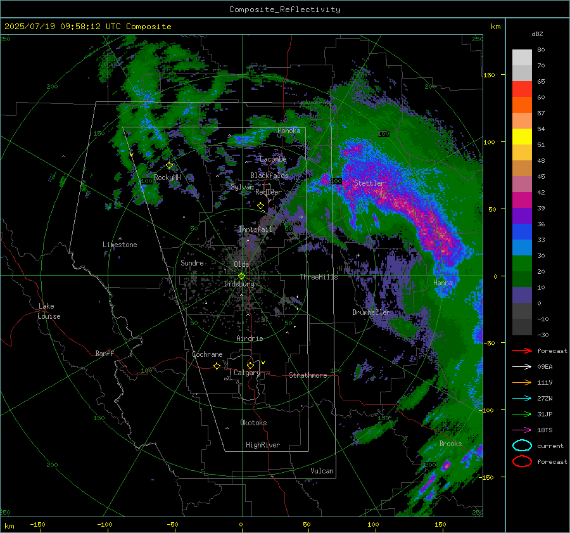The height and width of the screenshot is (533, 570).
Task: Click the magenta swatch between 42 and 39
Action: pyautogui.click(x=522, y=200)
